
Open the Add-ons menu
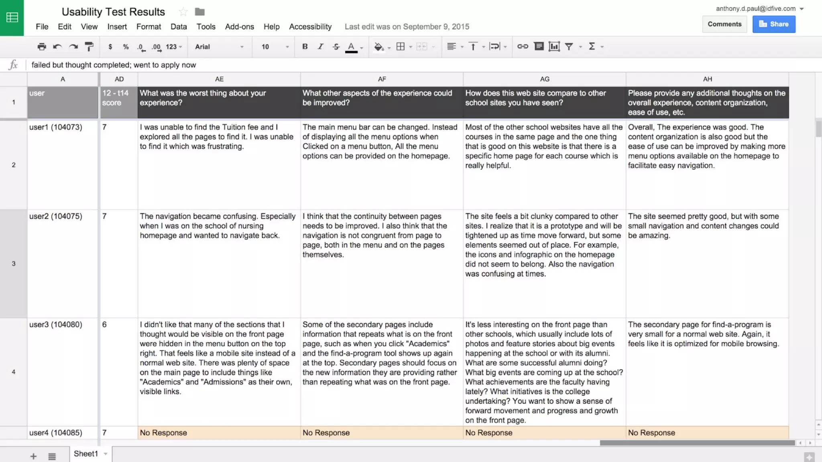pyautogui.click(x=239, y=26)
